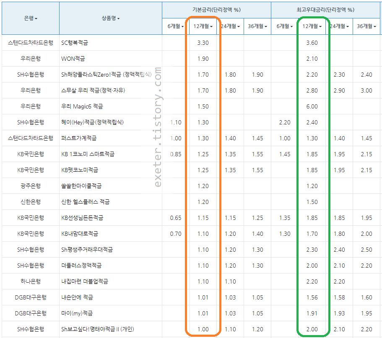Click 1.50 preferential rate for 신한 헬스플러스 적금
The width and height of the screenshot is (382, 338).
[x=312, y=202]
